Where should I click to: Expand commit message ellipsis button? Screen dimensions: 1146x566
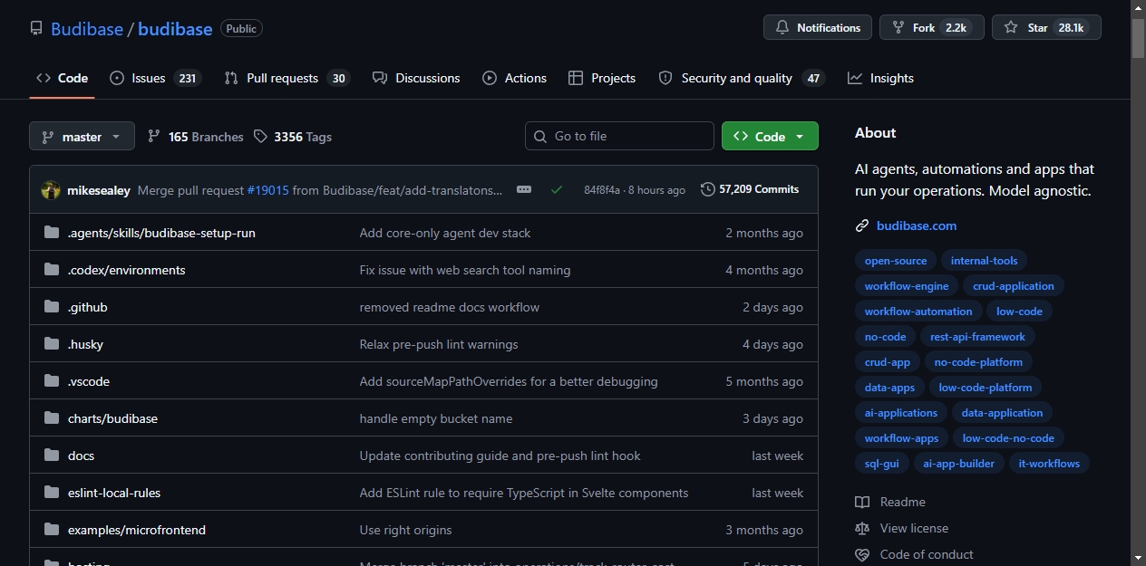(523, 190)
